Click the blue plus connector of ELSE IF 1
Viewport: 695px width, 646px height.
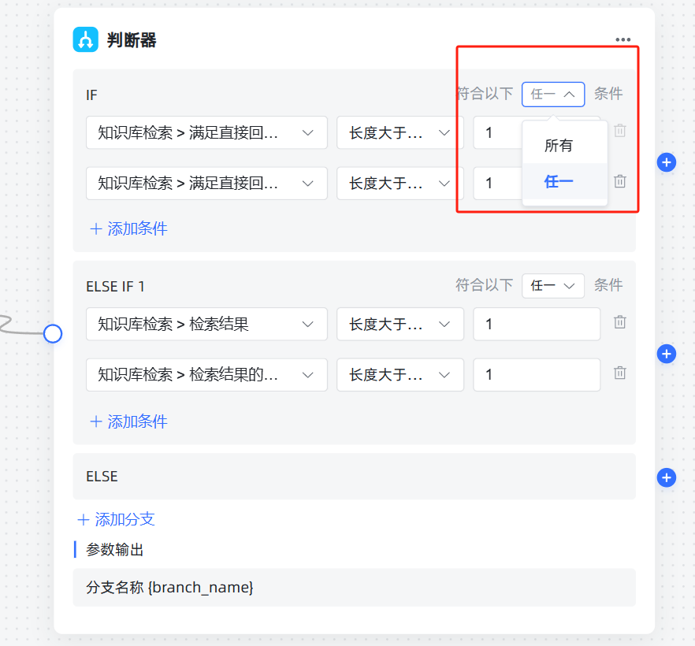coord(667,354)
